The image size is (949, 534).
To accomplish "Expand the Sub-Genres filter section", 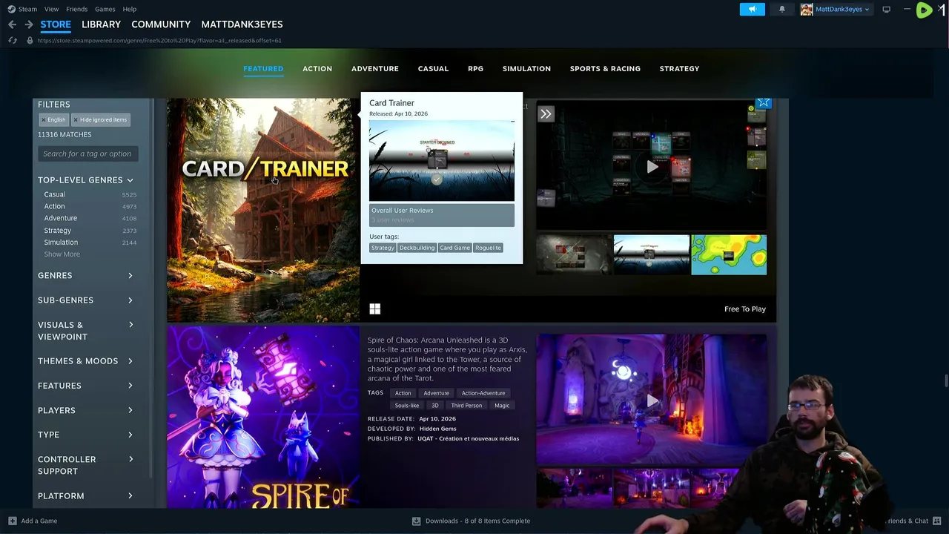I will pyautogui.click(x=86, y=300).
